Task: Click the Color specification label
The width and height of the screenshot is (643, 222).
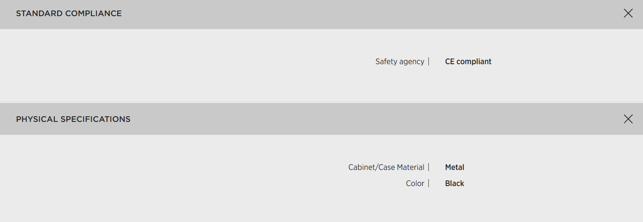Action: coord(415,183)
